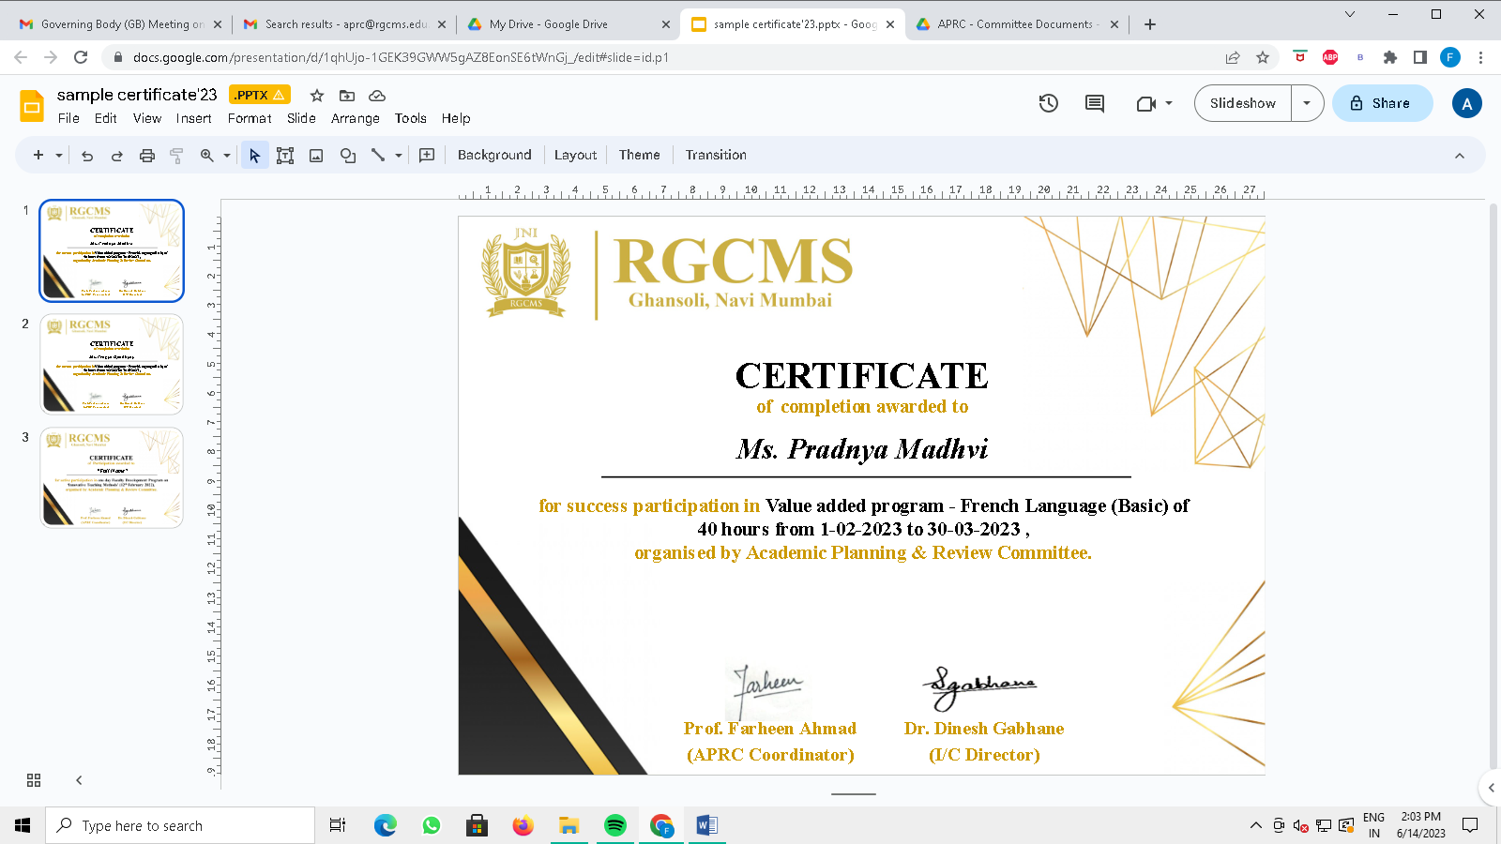The width and height of the screenshot is (1501, 844).
Task: Open the Tools menu
Action: click(411, 118)
